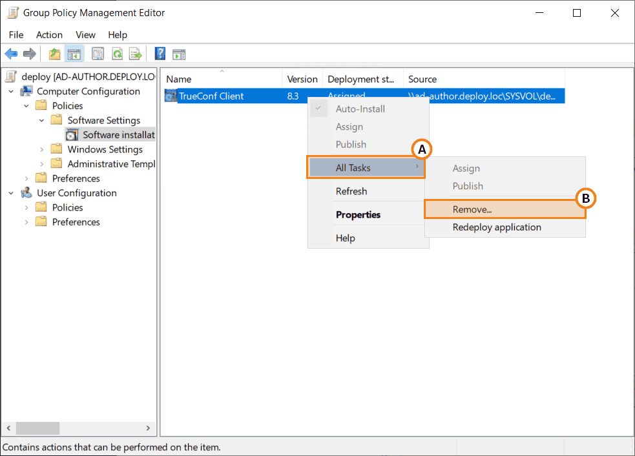635x456 pixels.
Task: Open the Help menu in menu bar
Action: (118, 35)
